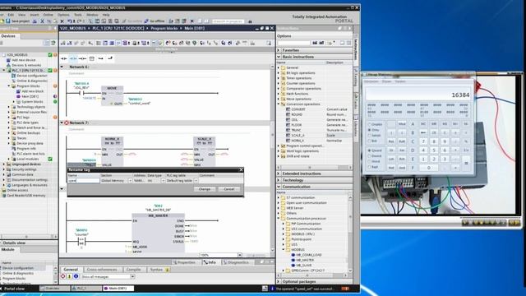Switch to the Cross-references tab

[102, 270]
